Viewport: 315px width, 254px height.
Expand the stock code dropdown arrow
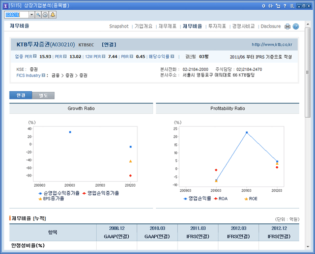pos(32,15)
